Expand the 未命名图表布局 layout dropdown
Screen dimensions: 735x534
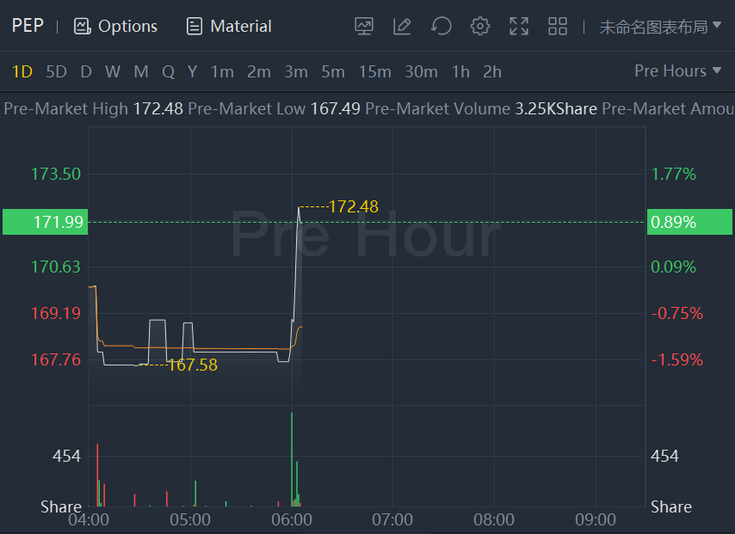tap(660, 27)
